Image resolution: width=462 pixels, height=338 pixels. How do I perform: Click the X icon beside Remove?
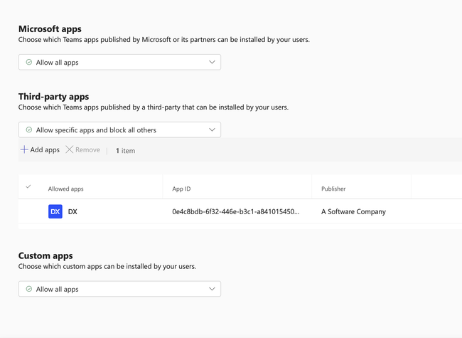coord(69,149)
